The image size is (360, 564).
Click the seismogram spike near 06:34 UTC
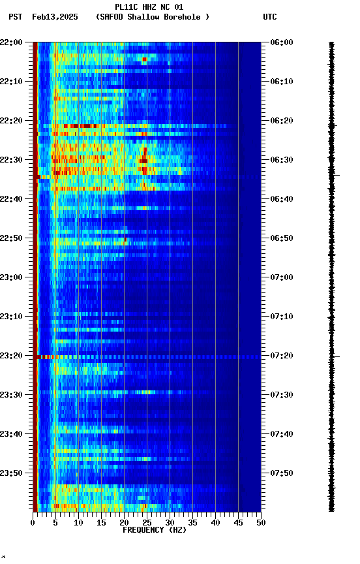(x=334, y=176)
